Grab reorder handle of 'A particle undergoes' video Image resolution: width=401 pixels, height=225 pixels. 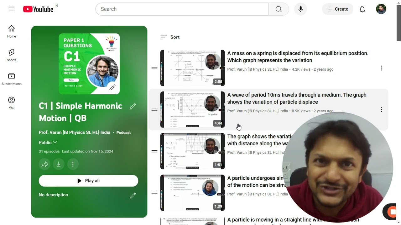click(x=154, y=193)
